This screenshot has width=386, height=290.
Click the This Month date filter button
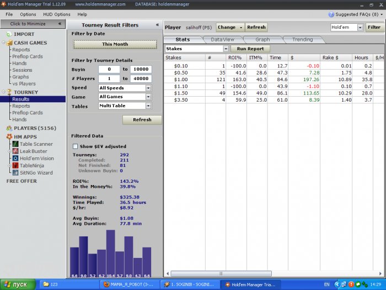(x=115, y=44)
